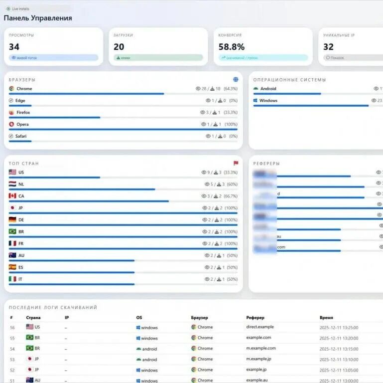Click the Показов badge under Уникальные IP
The height and width of the screenshot is (383, 383).
pos(353,58)
